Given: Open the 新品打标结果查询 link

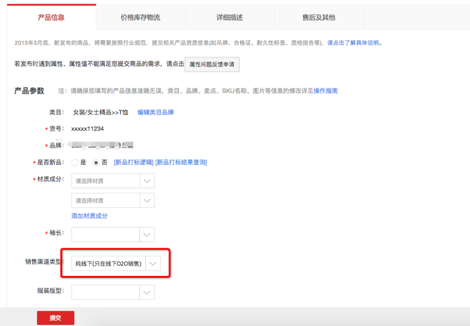Looking at the screenshot, I should [181, 162].
